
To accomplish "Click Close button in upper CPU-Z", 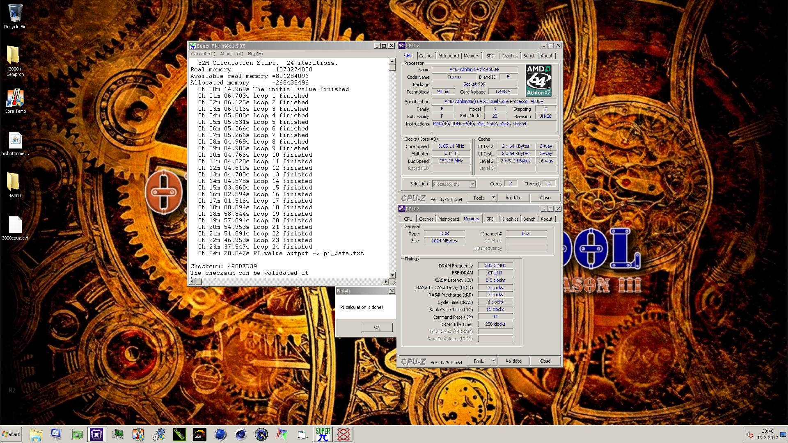I will tap(545, 198).
